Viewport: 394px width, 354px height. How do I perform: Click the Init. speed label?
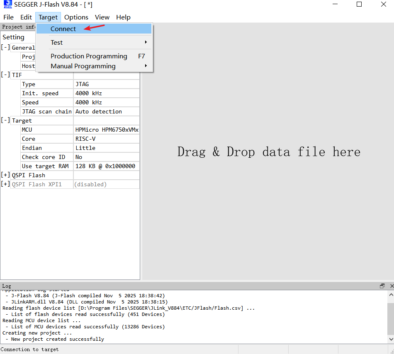[x=47, y=93]
